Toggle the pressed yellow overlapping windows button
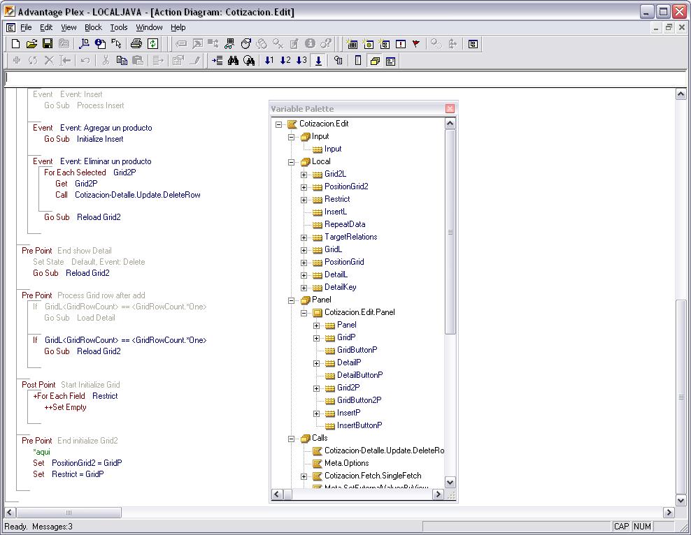This screenshot has height=535, width=691. pos(375,61)
